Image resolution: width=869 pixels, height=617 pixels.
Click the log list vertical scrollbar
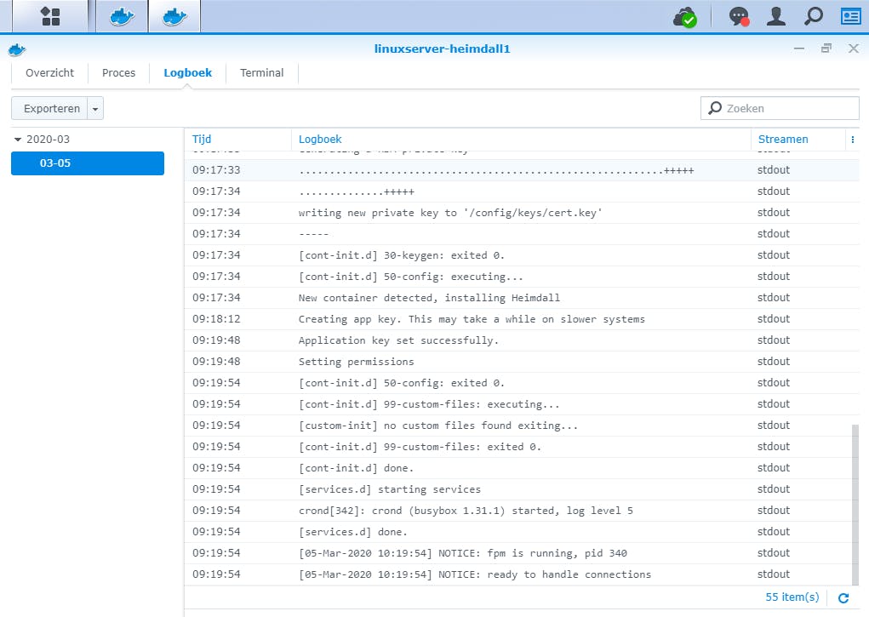(x=855, y=504)
